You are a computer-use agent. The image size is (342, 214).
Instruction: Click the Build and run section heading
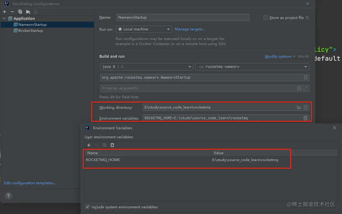(112, 57)
